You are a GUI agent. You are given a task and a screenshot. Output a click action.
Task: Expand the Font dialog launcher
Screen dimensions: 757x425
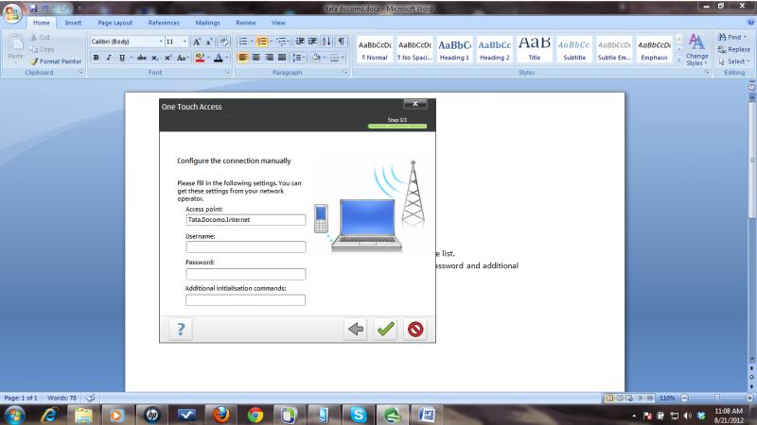tap(227, 73)
